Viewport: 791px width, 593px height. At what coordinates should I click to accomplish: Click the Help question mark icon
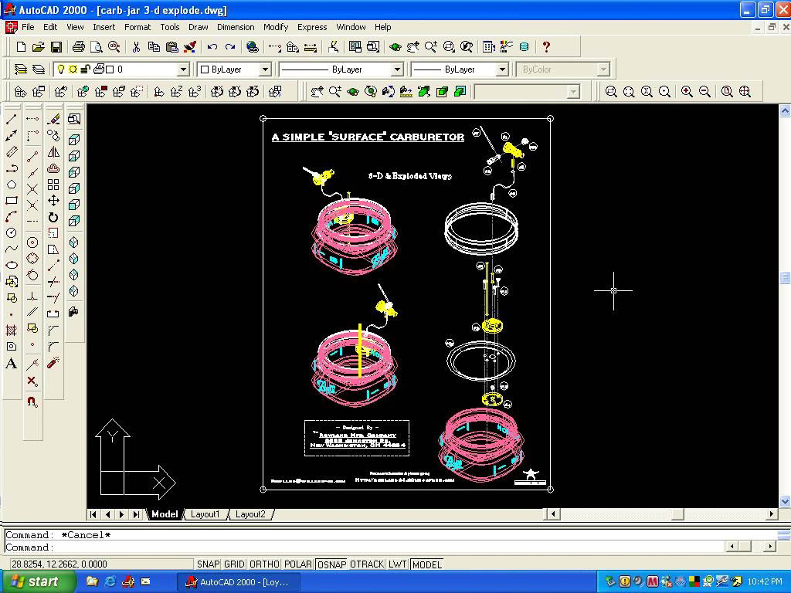pyautogui.click(x=546, y=47)
